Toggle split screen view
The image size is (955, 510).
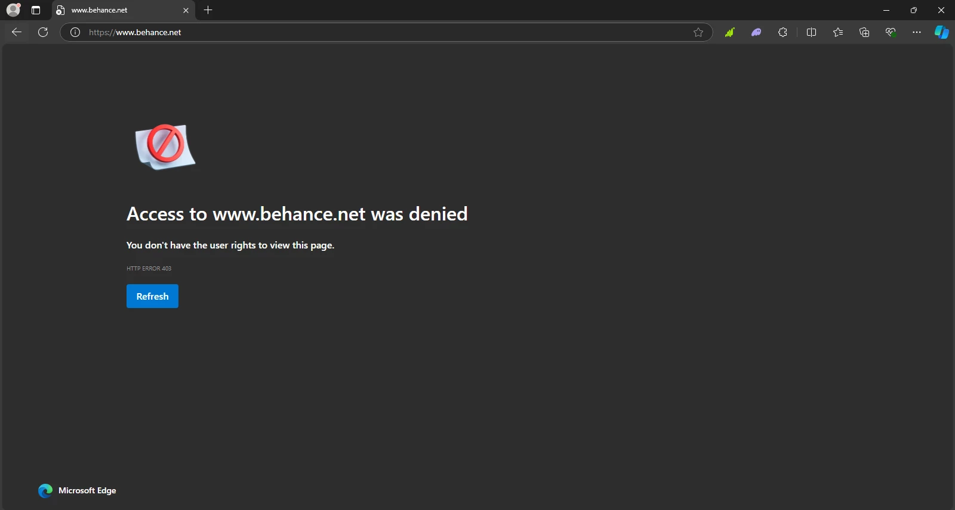point(811,32)
